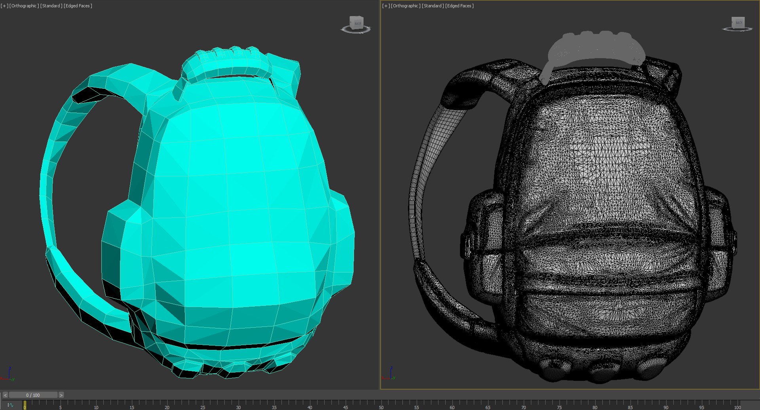Open the Orthographic view menu in the right viewport

405,6
